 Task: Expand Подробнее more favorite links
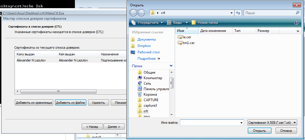[x=149, y=58]
